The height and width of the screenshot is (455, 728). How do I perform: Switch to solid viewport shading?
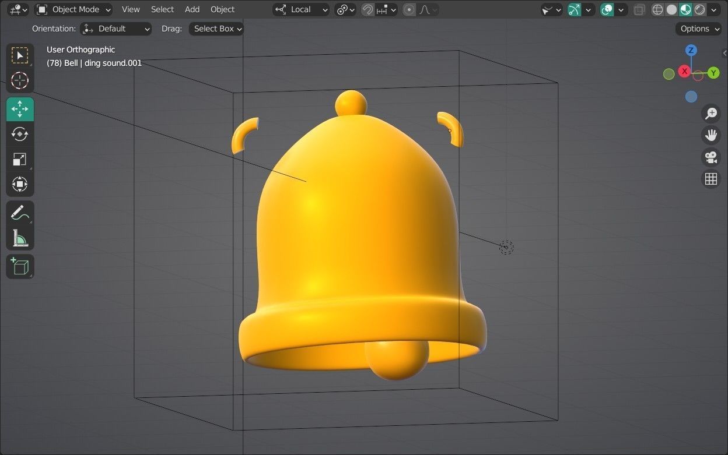tap(672, 9)
